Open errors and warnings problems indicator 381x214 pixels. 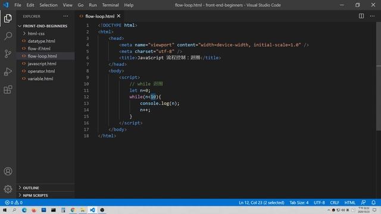[x=14, y=202]
